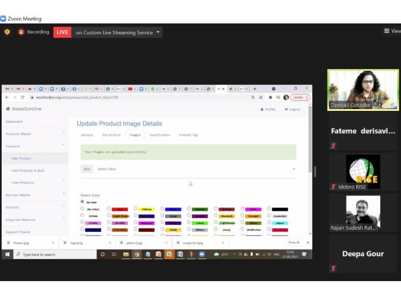The width and height of the screenshot is (401, 295).
Task: Click the red Recording indicator icon
Action: [x=21, y=32]
